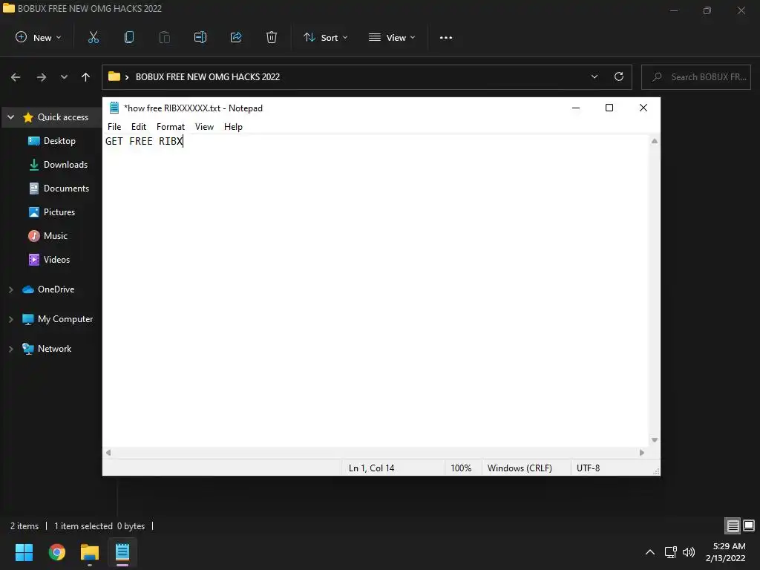
Task: Open the Windows Start menu
Action: (24, 552)
